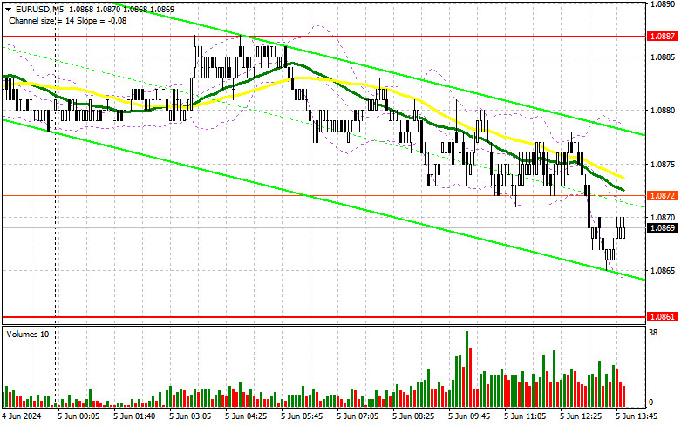
Task: Click the 1.0880 price scale value
Action: click(x=663, y=111)
